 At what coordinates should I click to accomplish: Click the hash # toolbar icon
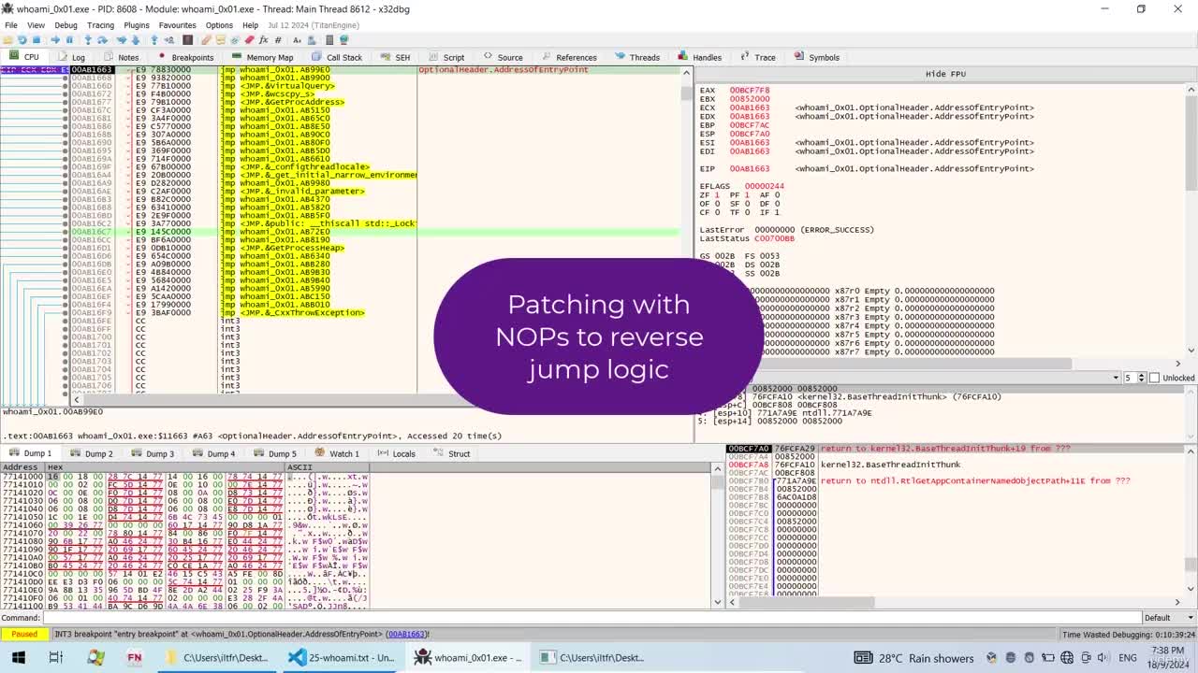pos(278,40)
